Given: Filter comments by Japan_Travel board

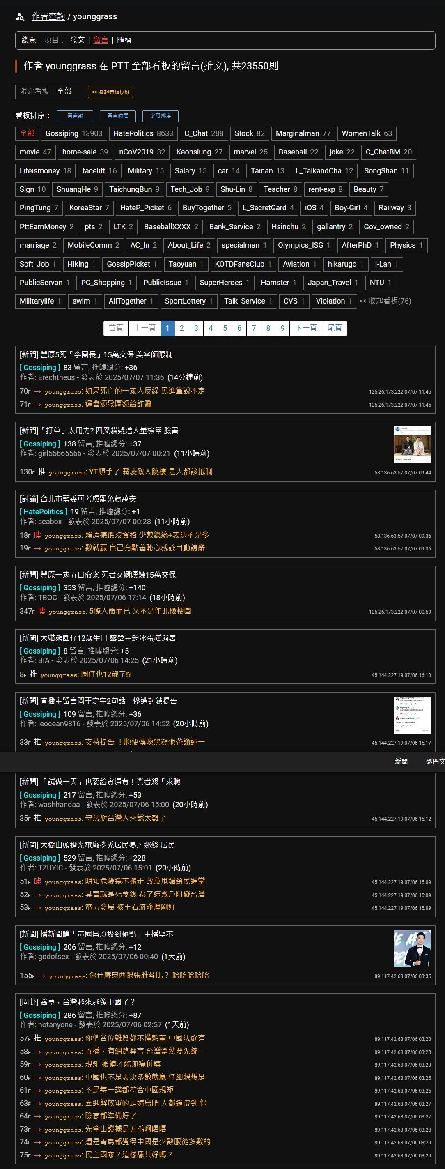Looking at the screenshot, I should point(333,282).
